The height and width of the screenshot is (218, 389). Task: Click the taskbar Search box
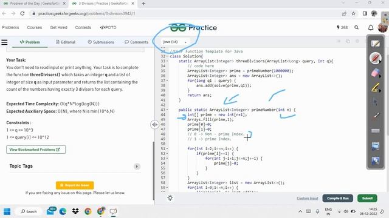29,211
